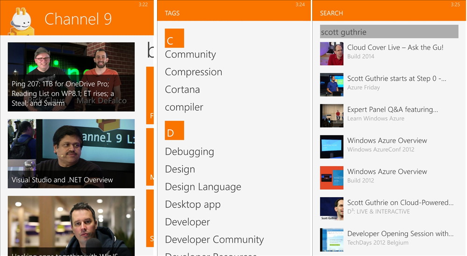Select the Community tag
Image resolution: width=467 pixels, height=256 pixels.
190,55
